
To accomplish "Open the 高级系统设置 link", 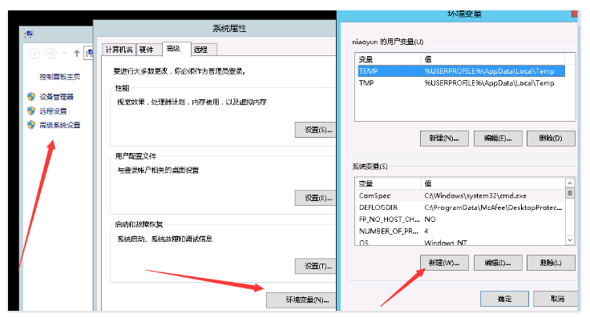I will coord(60,125).
